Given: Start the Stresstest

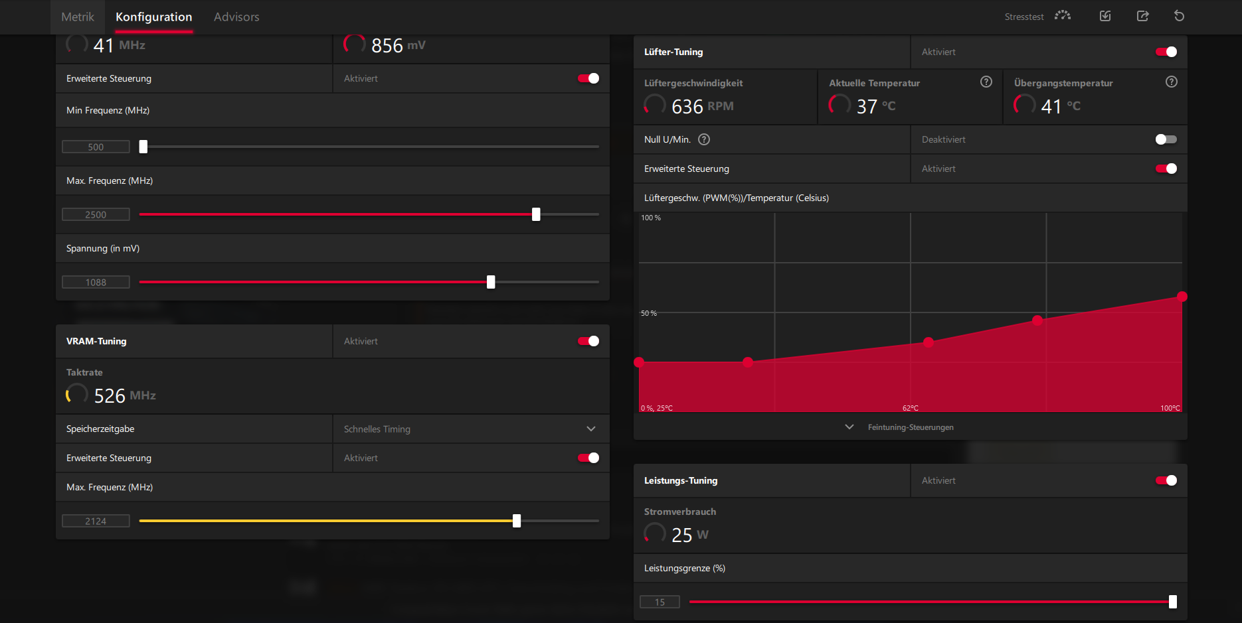Looking at the screenshot, I should tap(1037, 17).
